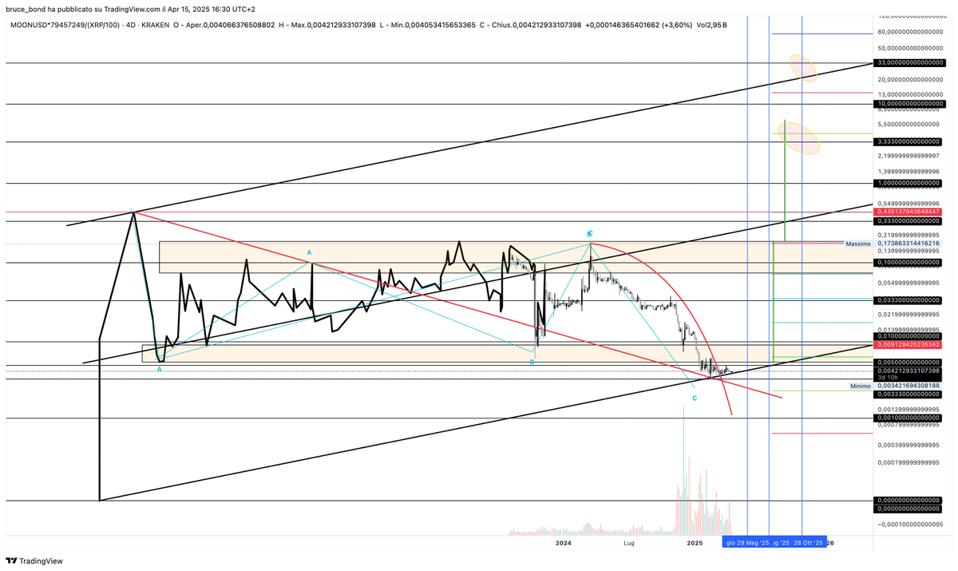This screenshot has height=571, width=958.
Task: Select the 0,100000000000000 price label
Action: [x=909, y=262]
